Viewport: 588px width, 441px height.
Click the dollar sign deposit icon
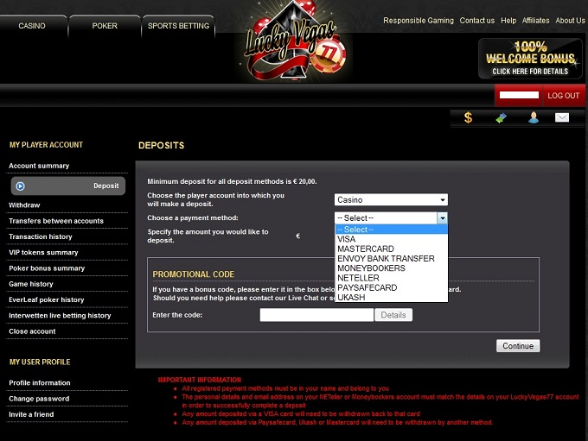tap(468, 117)
